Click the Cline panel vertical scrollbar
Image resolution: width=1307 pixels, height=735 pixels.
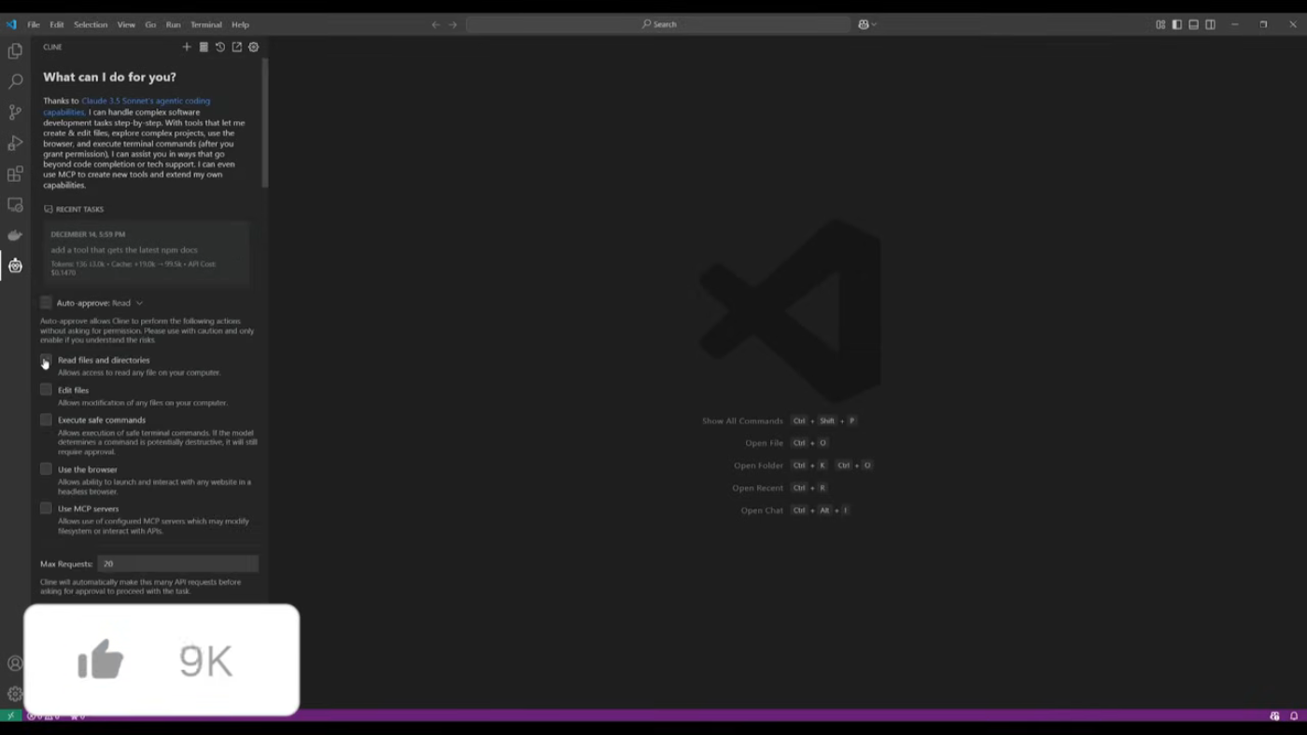click(265, 121)
